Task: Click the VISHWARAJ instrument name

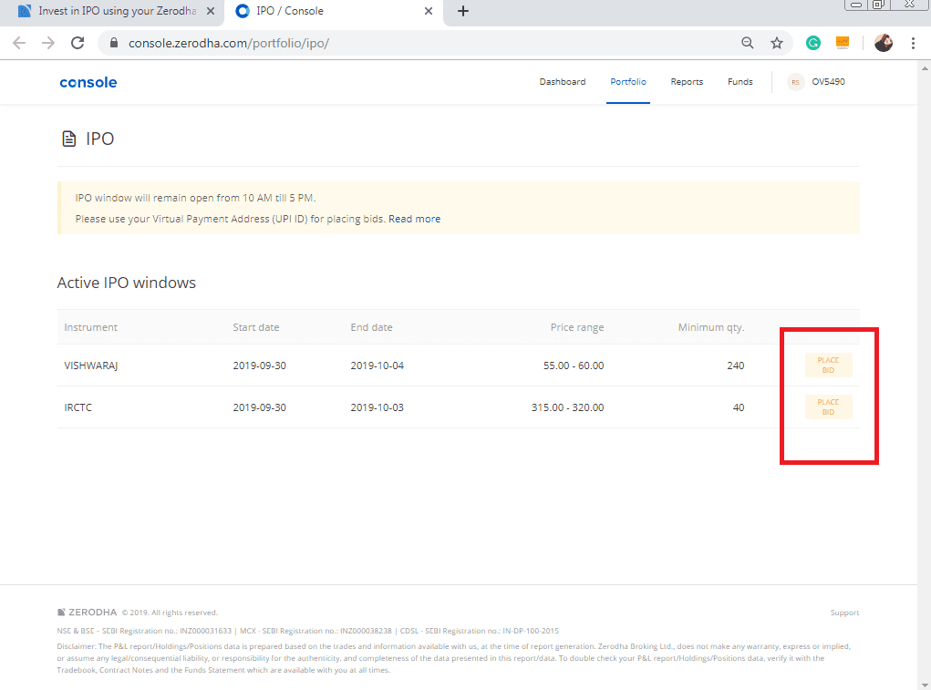Action: coord(91,366)
